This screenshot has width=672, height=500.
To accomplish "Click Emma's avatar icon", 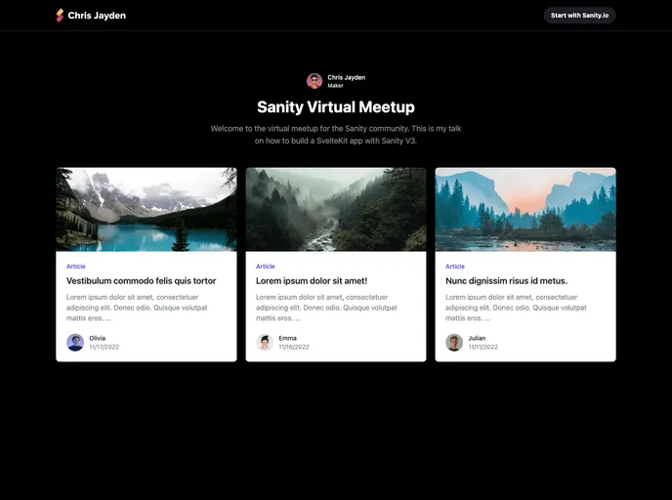I will point(265,343).
